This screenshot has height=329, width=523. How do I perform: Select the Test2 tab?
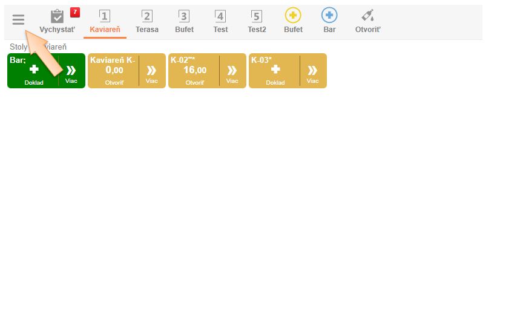click(257, 21)
